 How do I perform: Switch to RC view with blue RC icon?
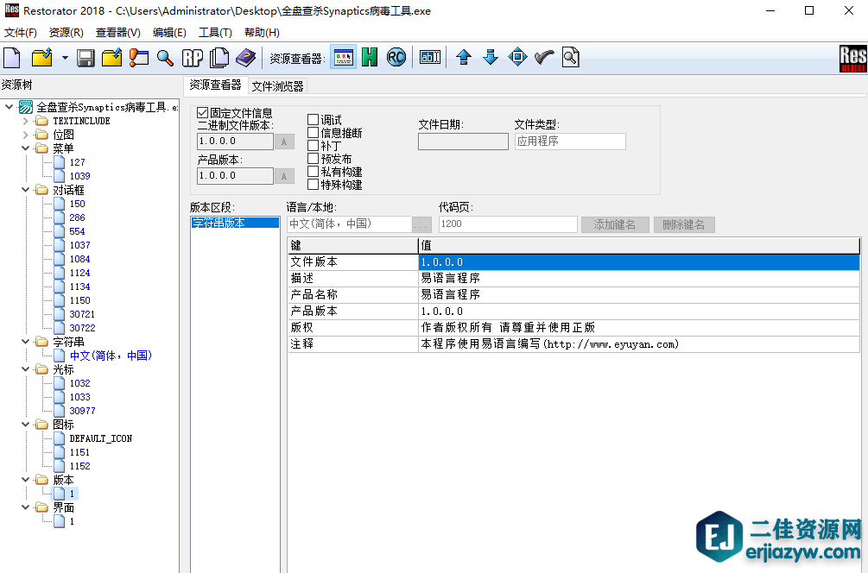396,57
